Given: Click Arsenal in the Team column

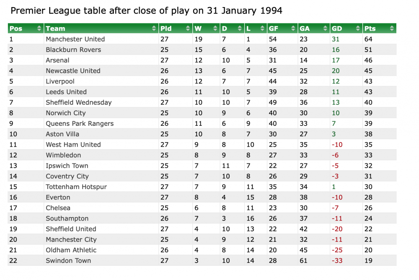Looking at the screenshot, I should click(57, 60).
